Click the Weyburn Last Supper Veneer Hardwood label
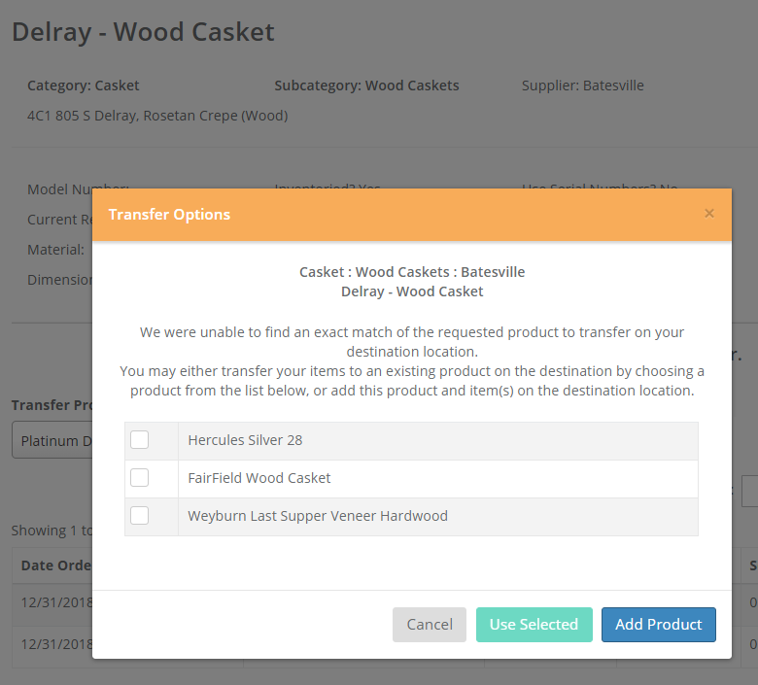This screenshot has width=758, height=685. [318, 516]
